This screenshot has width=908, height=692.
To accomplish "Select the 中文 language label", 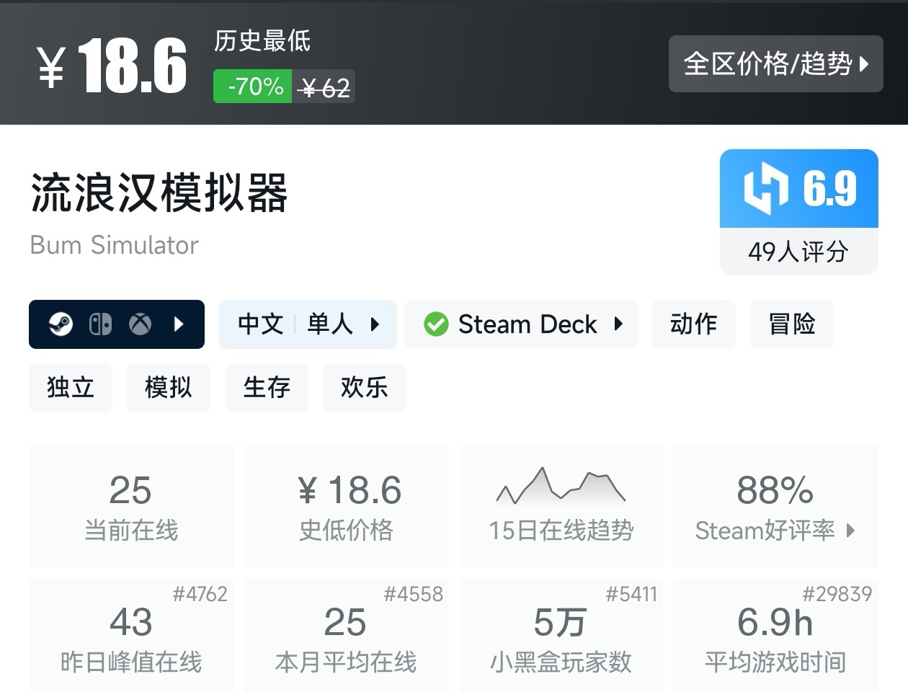I will (x=261, y=324).
